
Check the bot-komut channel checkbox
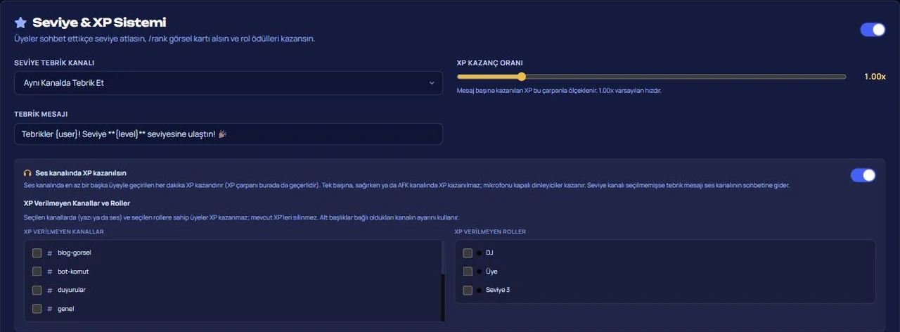coord(37,272)
